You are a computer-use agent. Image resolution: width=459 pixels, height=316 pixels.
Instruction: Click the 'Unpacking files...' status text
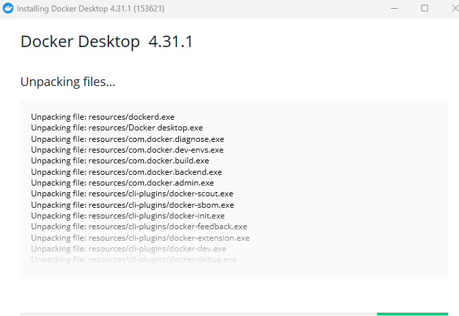(68, 82)
